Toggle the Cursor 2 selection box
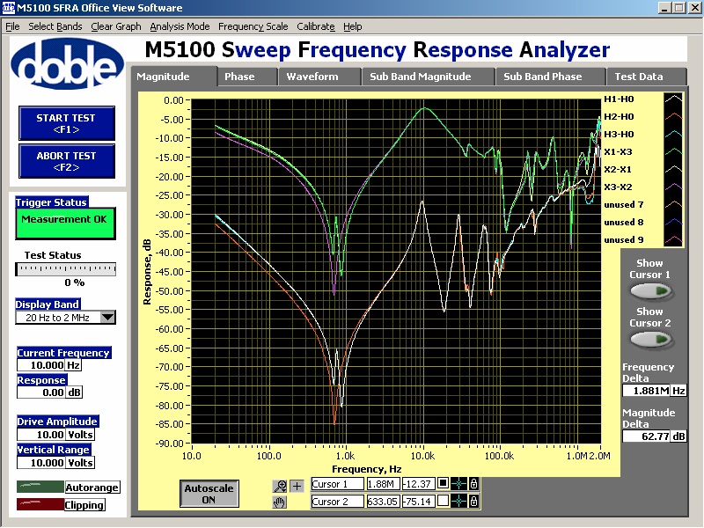 point(443,501)
